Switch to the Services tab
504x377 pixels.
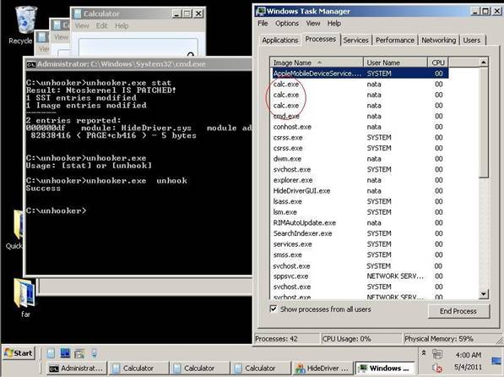[355, 41]
